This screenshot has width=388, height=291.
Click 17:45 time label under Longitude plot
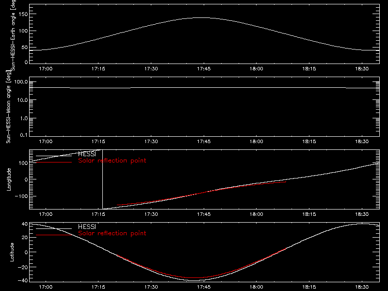[204, 214]
